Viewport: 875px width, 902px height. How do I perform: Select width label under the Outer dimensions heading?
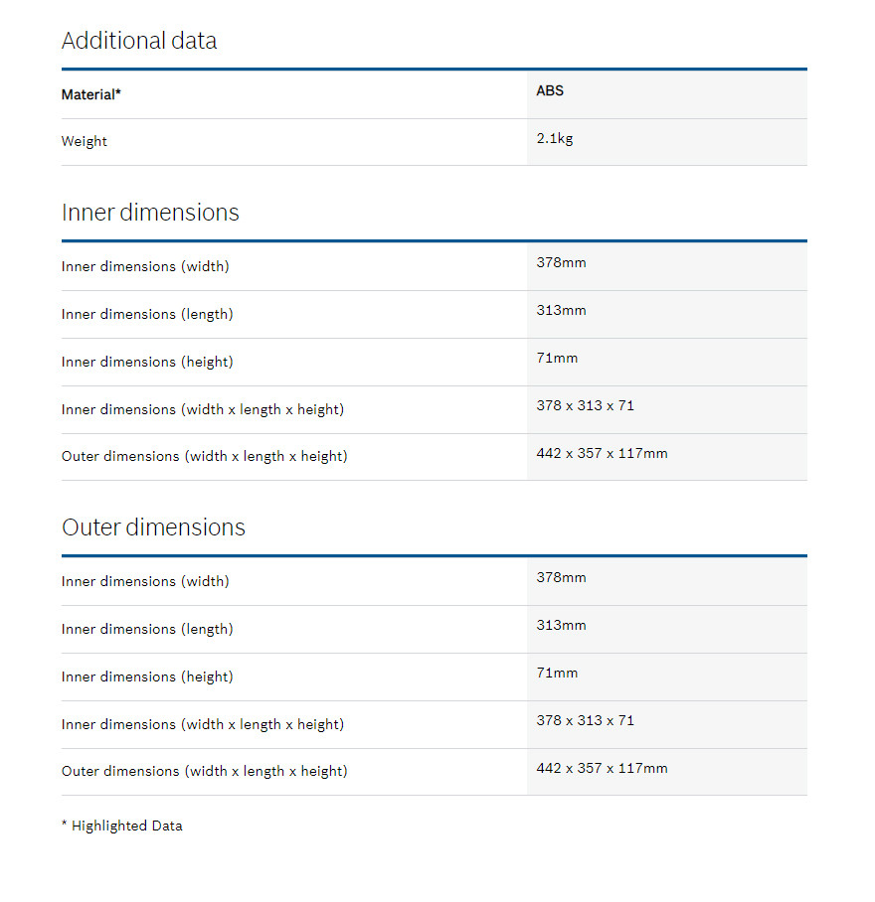(x=145, y=582)
